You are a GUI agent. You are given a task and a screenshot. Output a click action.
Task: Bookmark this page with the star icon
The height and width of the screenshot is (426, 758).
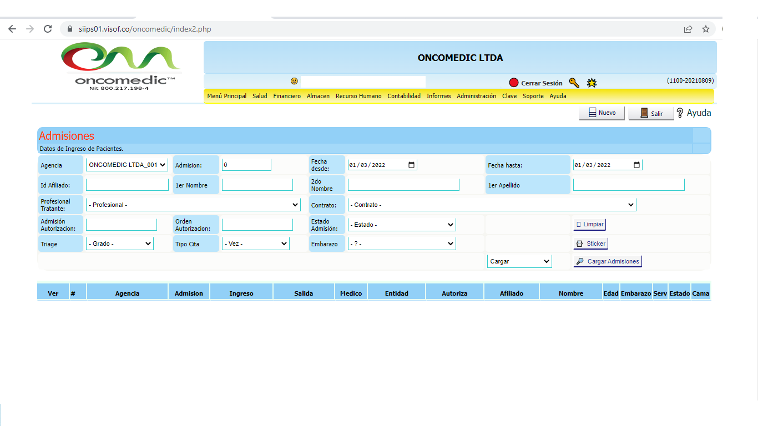click(x=706, y=29)
